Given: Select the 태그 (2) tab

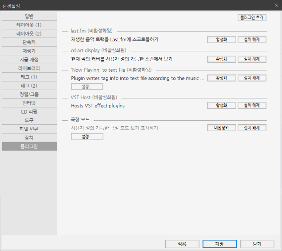Looking at the screenshot, I should (x=30, y=86).
